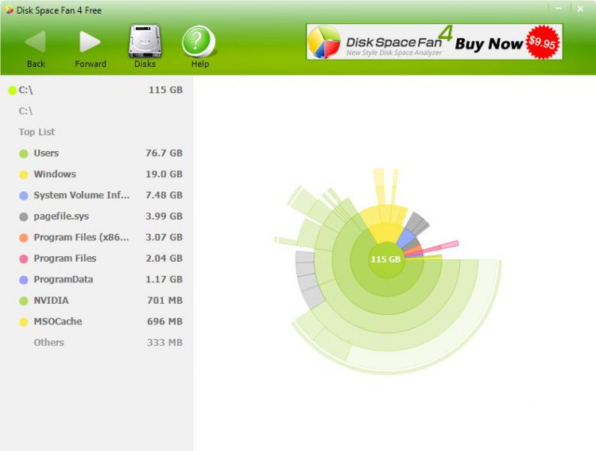Click the 7.48 GB size value

pos(164,195)
